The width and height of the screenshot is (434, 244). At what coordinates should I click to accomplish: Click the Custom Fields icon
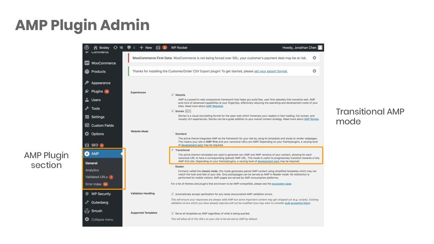(x=87, y=125)
